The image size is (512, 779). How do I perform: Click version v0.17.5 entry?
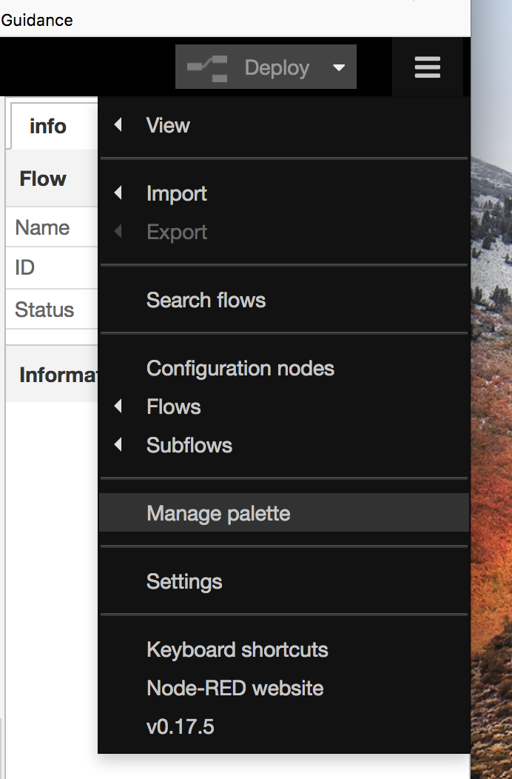tap(181, 726)
